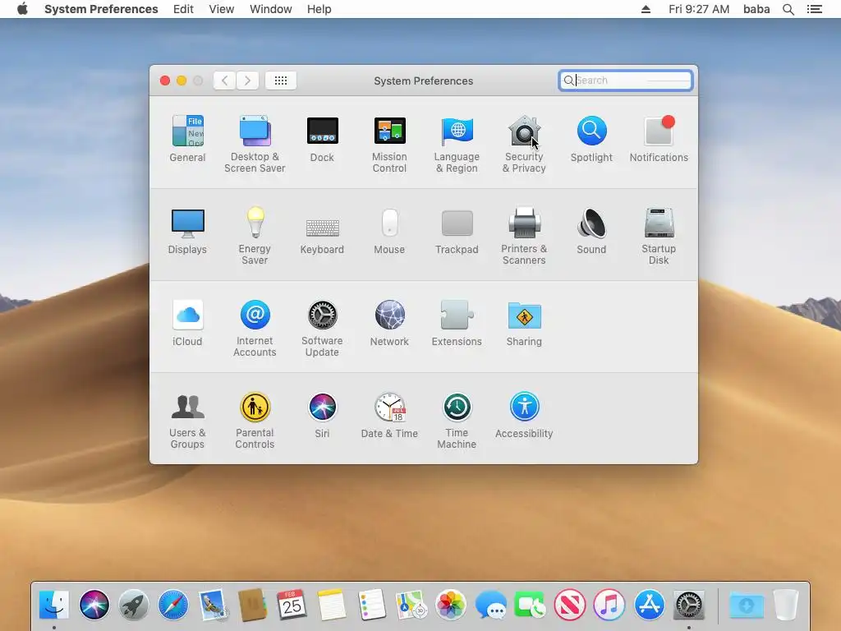Open the Downloads folder in the Dock

pos(746,605)
